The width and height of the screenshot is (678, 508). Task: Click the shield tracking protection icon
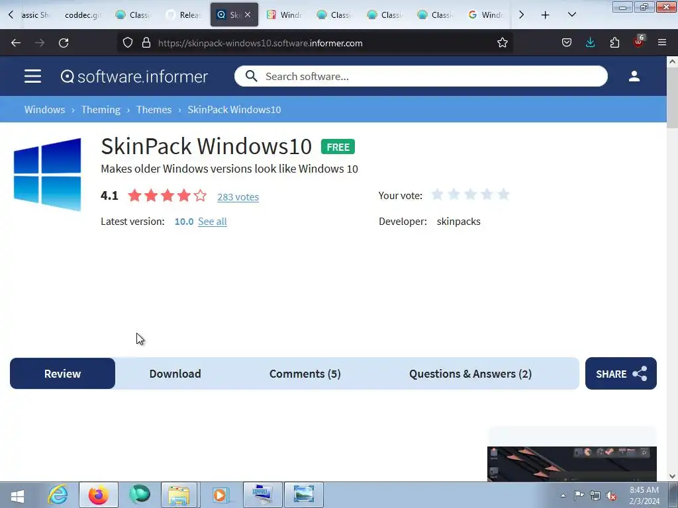(128, 43)
